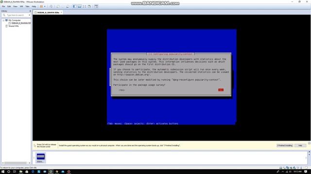Open File Explorer from the taskbar

[x=20, y=172]
